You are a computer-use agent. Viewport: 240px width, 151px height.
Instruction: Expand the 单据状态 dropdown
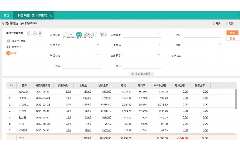[x=98, y=54]
